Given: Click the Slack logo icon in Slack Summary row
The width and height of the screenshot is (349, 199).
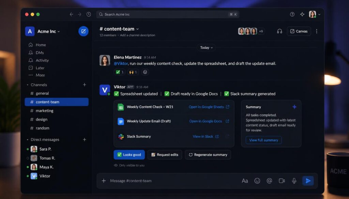Looking at the screenshot, I should (121, 137).
